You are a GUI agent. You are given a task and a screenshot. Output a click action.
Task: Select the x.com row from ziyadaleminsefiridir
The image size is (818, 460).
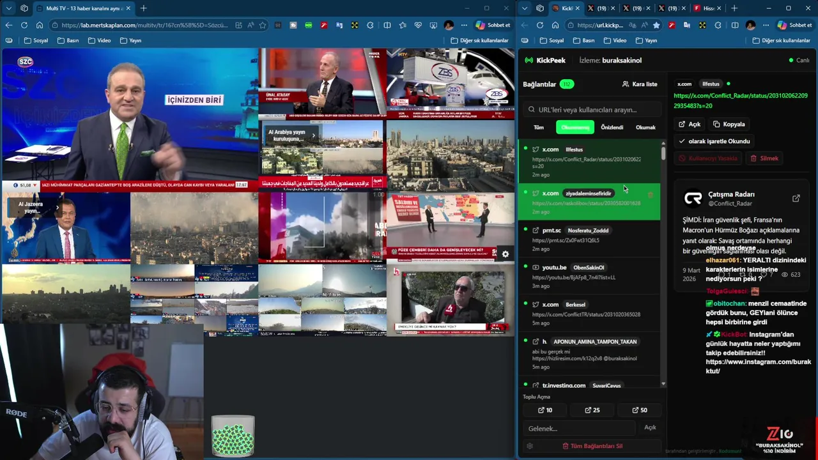(x=589, y=201)
